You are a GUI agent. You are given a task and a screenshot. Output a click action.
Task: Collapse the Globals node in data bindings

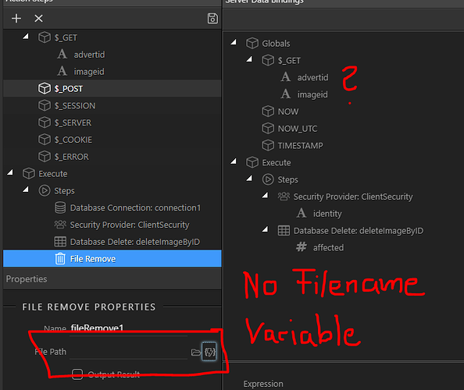point(234,42)
